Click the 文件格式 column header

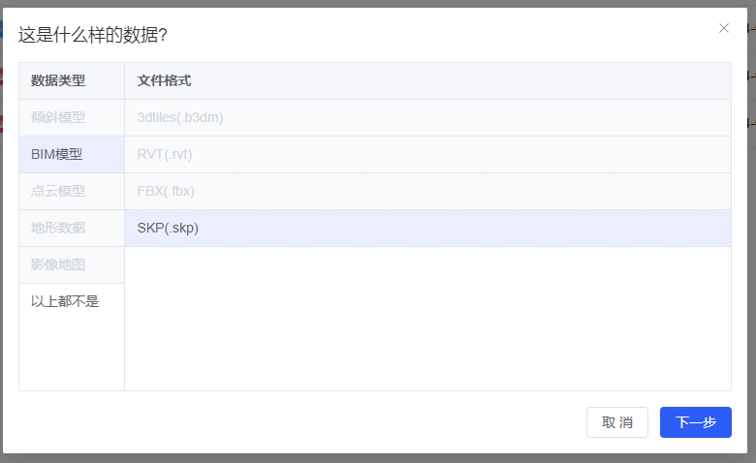coord(164,80)
